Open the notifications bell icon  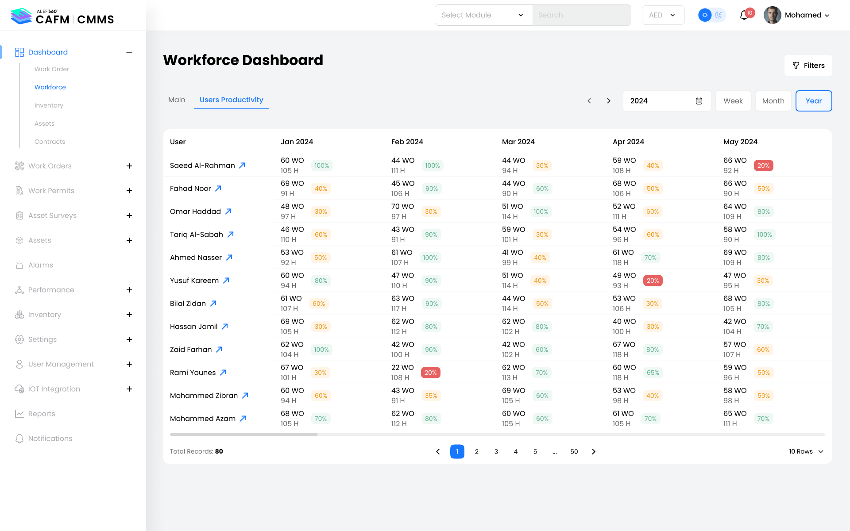point(745,15)
